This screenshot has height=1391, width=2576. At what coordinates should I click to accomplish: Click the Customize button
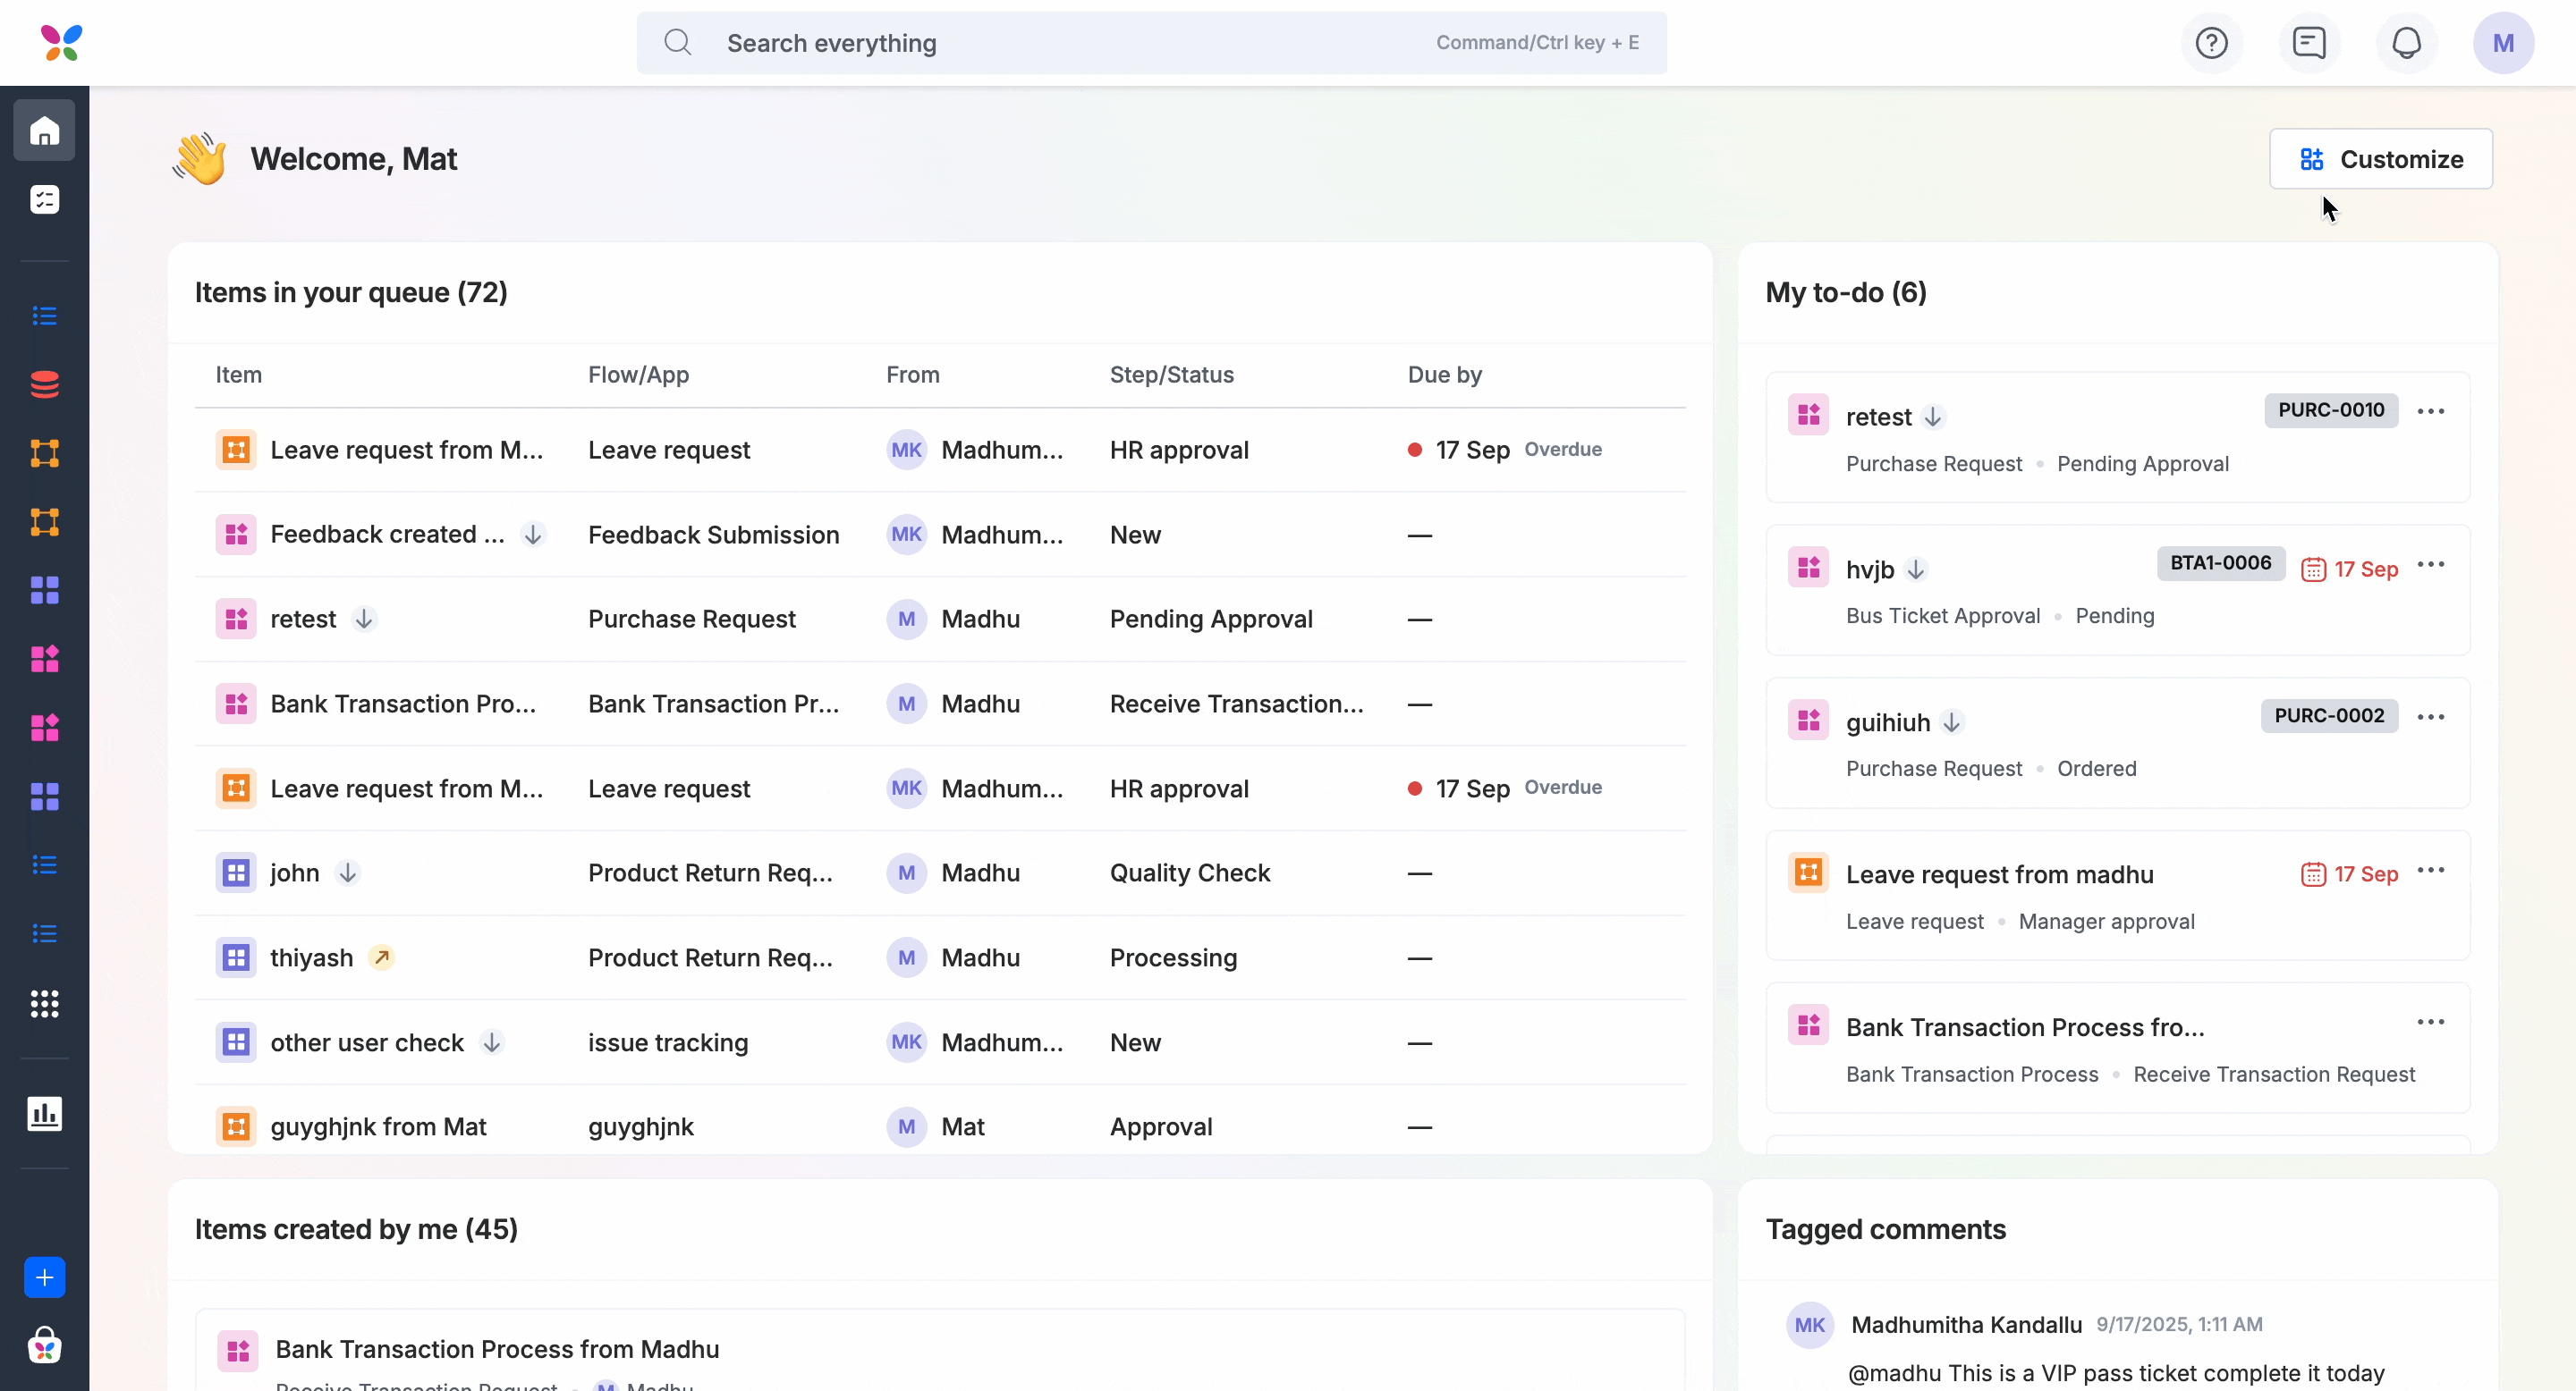2381,158
